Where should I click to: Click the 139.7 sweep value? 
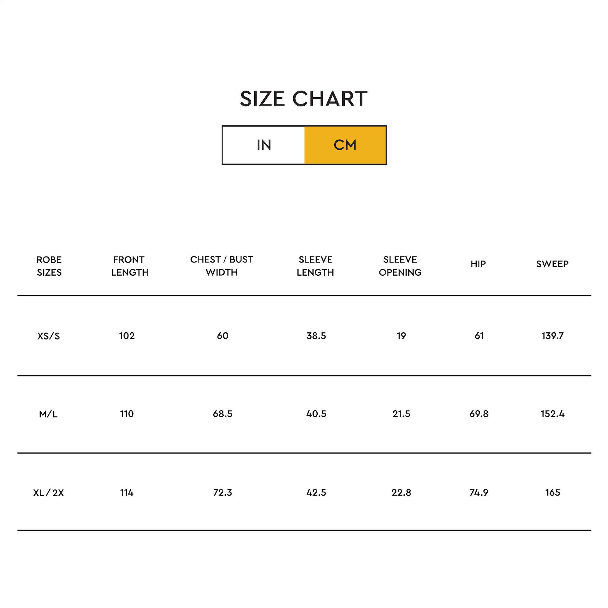[553, 336]
